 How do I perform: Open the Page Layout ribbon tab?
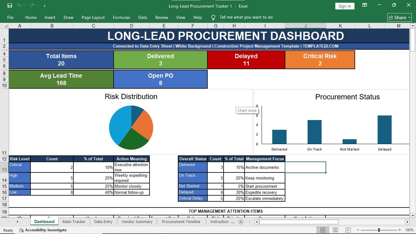tap(93, 17)
